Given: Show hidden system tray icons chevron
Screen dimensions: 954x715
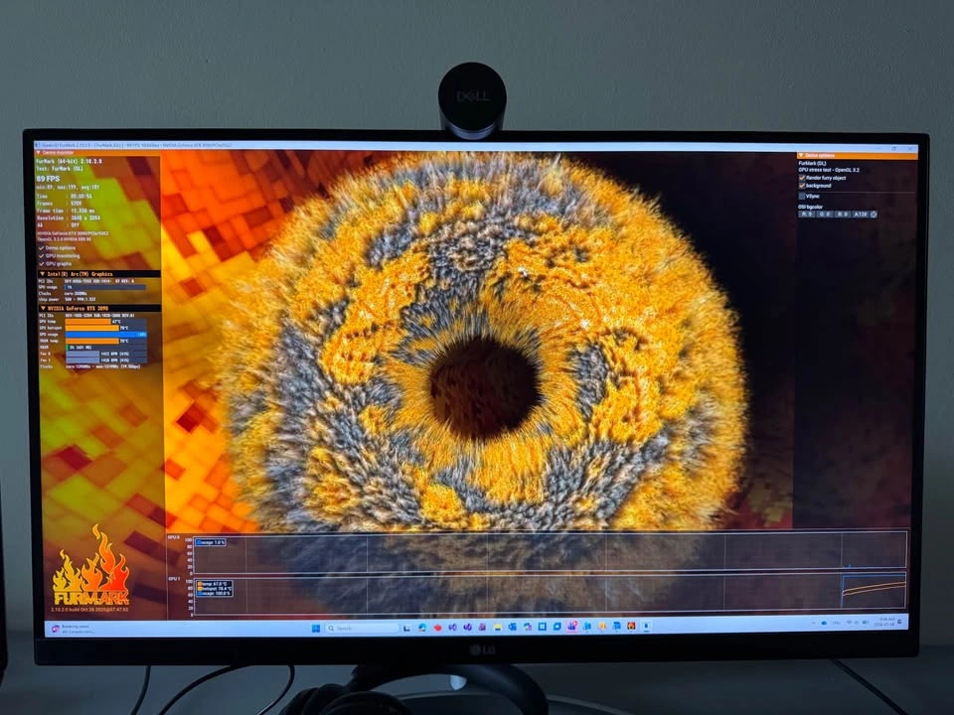Looking at the screenshot, I should [814, 624].
